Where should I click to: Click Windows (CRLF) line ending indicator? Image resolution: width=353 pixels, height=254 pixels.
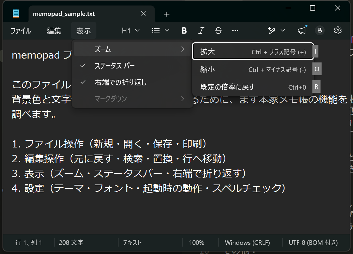coord(247,242)
